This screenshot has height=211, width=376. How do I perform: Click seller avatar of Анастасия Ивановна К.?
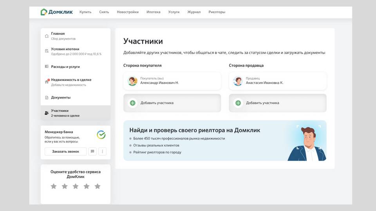pos(238,81)
